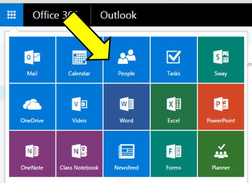The width and height of the screenshot is (252, 183).
Task: Open the Planner app tile
Action: (x=221, y=154)
